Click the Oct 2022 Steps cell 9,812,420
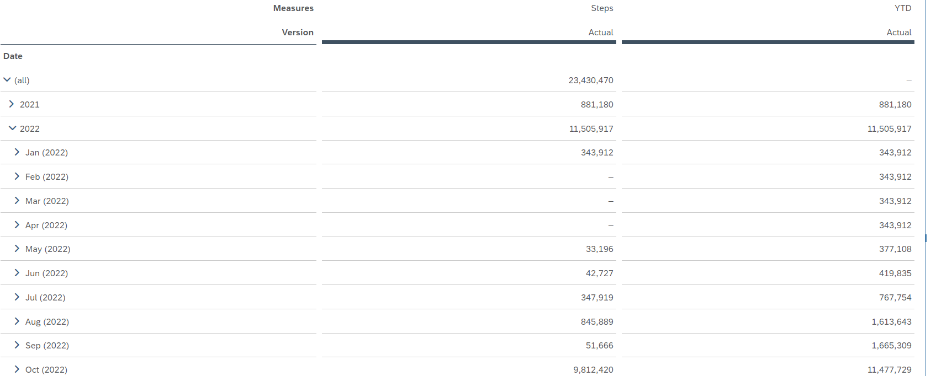The width and height of the screenshot is (952, 376). [x=593, y=370]
